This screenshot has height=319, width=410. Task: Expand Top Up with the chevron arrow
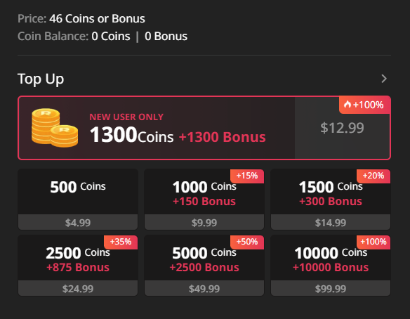pyautogui.click(x=384, y=79)
